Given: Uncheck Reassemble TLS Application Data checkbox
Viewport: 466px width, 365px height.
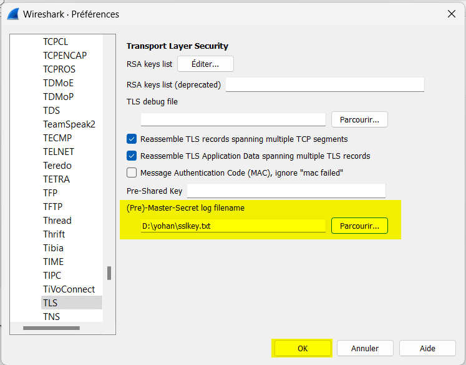Looking at the screenshot, I should click(132, 156).
